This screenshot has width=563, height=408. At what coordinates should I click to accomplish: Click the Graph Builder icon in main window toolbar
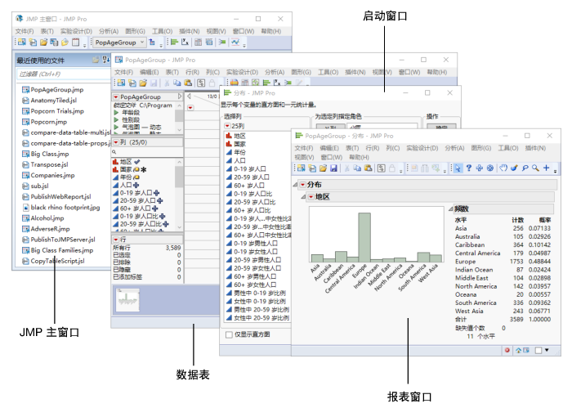[235, 42]
